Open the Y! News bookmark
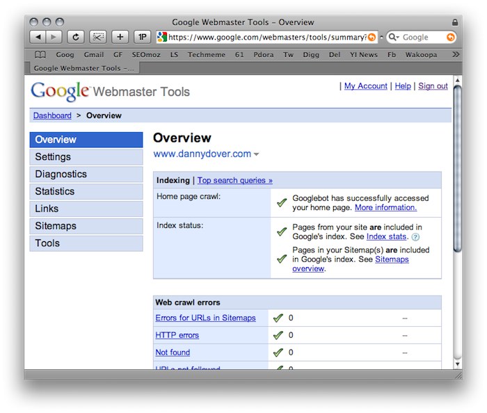Image resolution: width=487 pixels, height=413 pixels. (364, 55)
